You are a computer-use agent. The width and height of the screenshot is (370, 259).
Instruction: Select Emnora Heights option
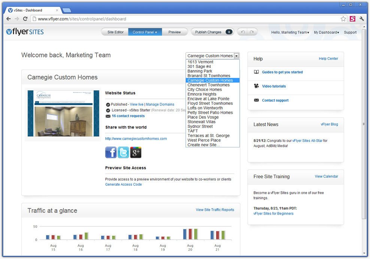[x=212, y=94]
